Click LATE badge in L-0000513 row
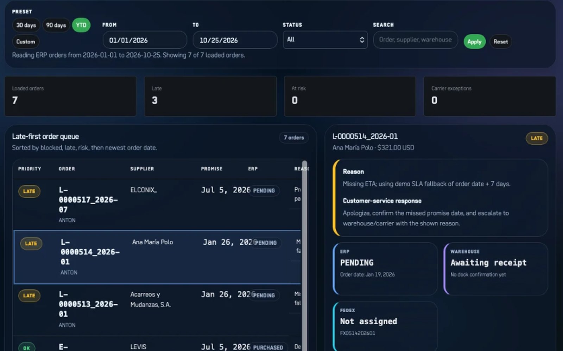Screen dimensions: 563x351 point(29,296)
